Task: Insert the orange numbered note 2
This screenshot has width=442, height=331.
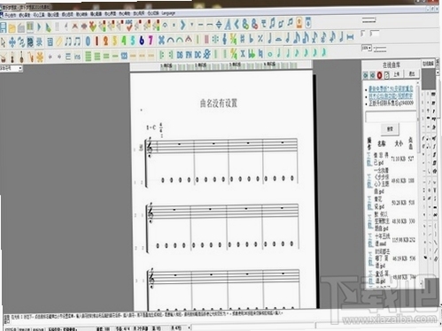Action: coord(105,41)
